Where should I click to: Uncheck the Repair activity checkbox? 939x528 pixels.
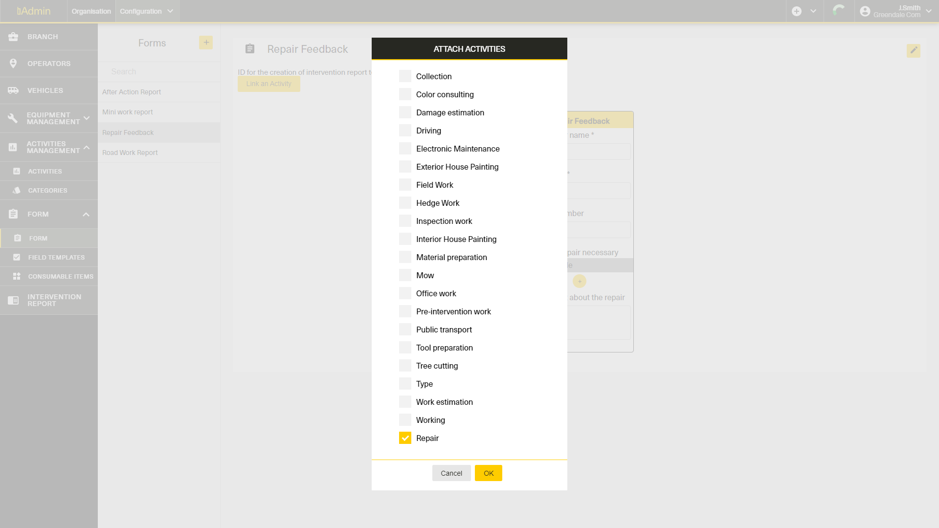[x=405, y=438]
